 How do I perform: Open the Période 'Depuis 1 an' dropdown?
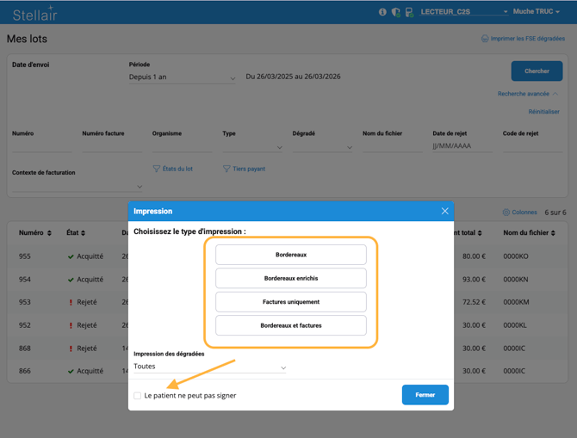pos(182,77)
